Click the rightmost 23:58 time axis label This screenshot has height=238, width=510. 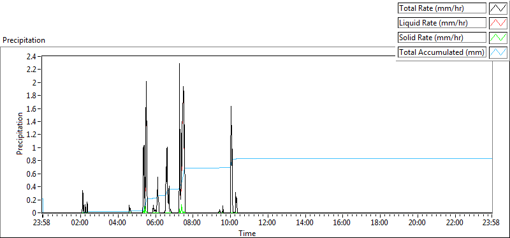pyautogui.click(x=492, y=223)
